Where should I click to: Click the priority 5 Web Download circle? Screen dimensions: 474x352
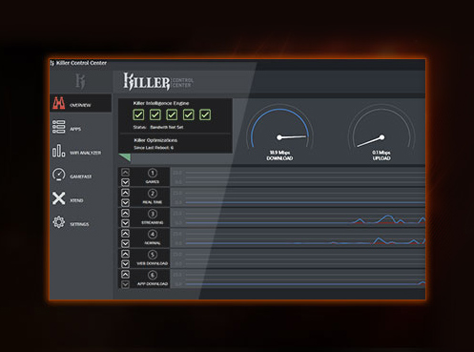coord(153,255)
